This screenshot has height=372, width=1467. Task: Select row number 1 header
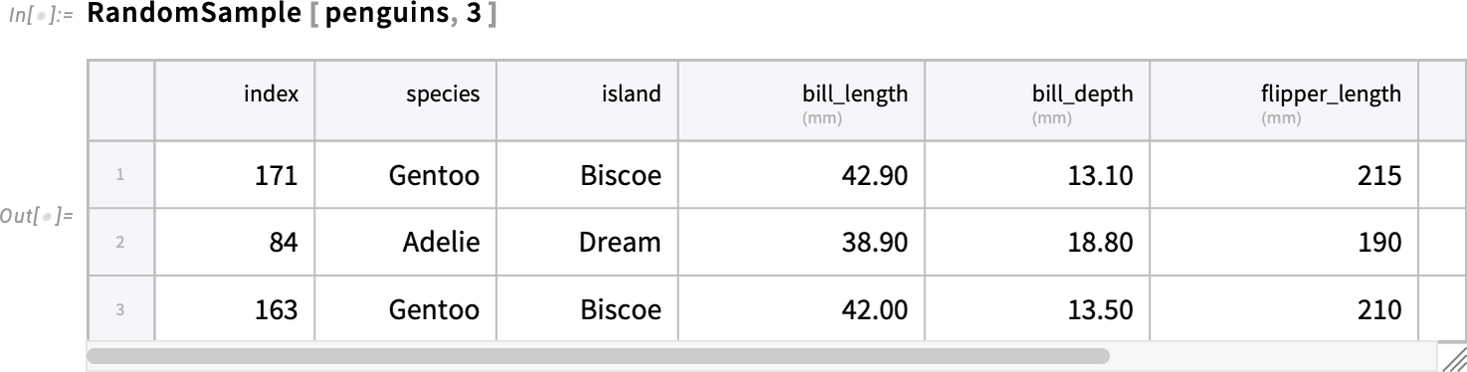pyautogui.click(x=120, y=175)
